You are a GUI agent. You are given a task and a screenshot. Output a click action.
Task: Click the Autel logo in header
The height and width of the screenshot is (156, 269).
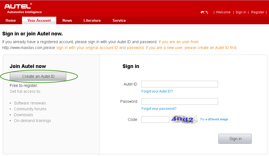click(x=18, y=6)
